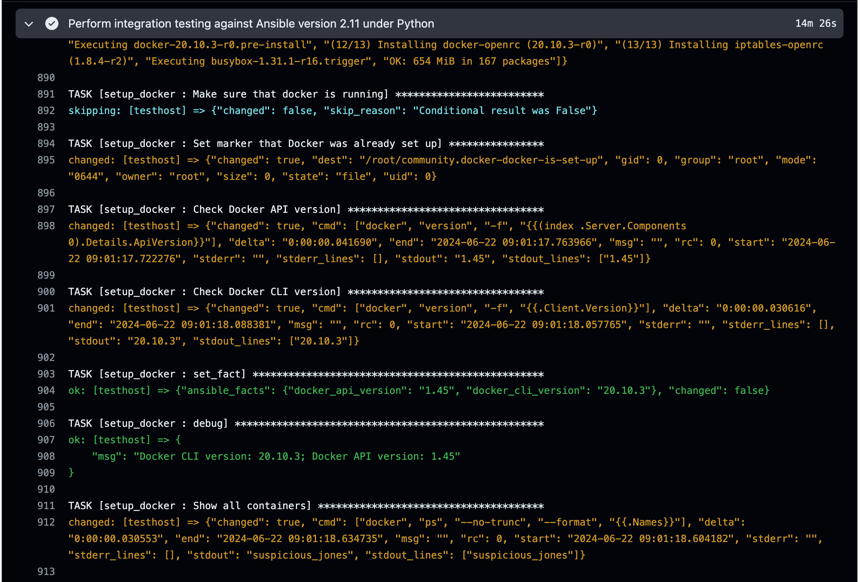Image resolution: width=860 pixels, height=582 pixels.
Task: Click line number 897
Action: pos(46,210)
